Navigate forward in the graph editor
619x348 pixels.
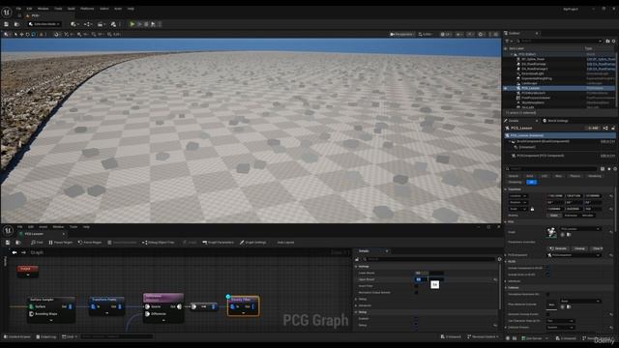tap(23, 252)
